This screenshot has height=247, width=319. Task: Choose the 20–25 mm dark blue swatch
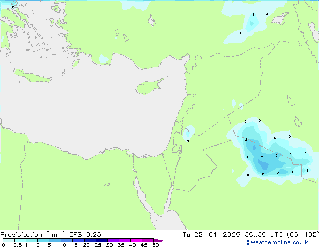[x=90, y=240]
